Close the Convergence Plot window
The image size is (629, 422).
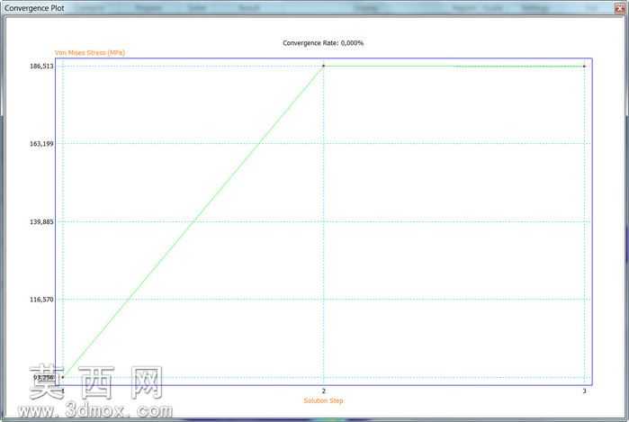click(620, 8)
